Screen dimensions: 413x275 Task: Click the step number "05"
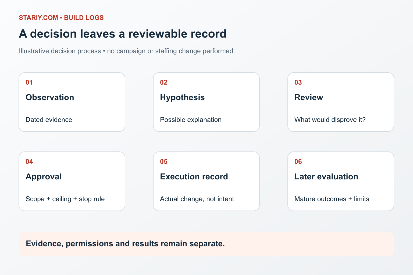coord(164,162)
